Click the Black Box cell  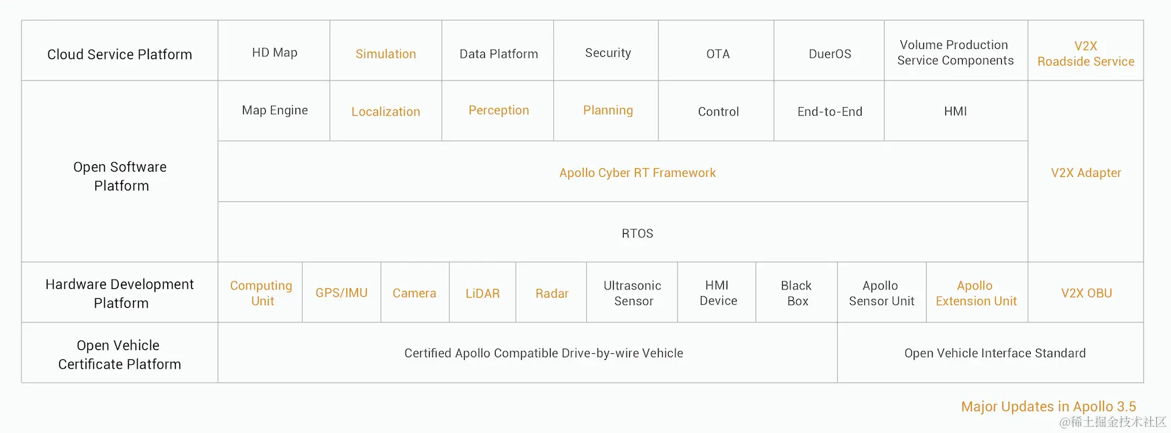pos(796,293)
